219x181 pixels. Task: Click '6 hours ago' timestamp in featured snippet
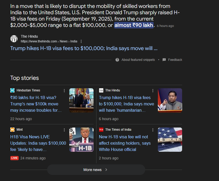coord(165,26)
